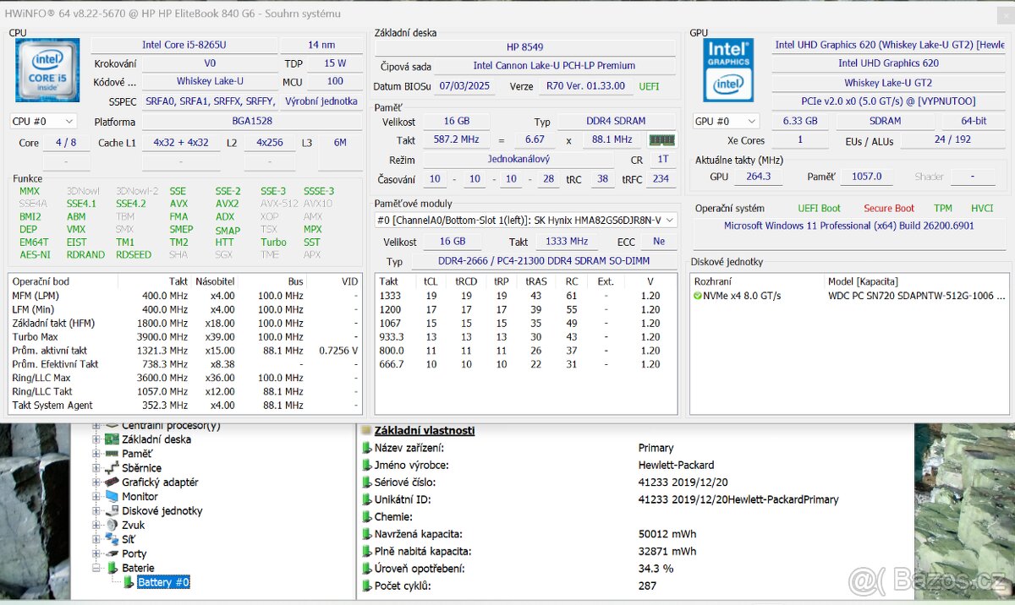The width and height of the screenshot is (1015, 605).
Task: Click the Monitor display icon in sidebar
Action: (x=110, y=496)
